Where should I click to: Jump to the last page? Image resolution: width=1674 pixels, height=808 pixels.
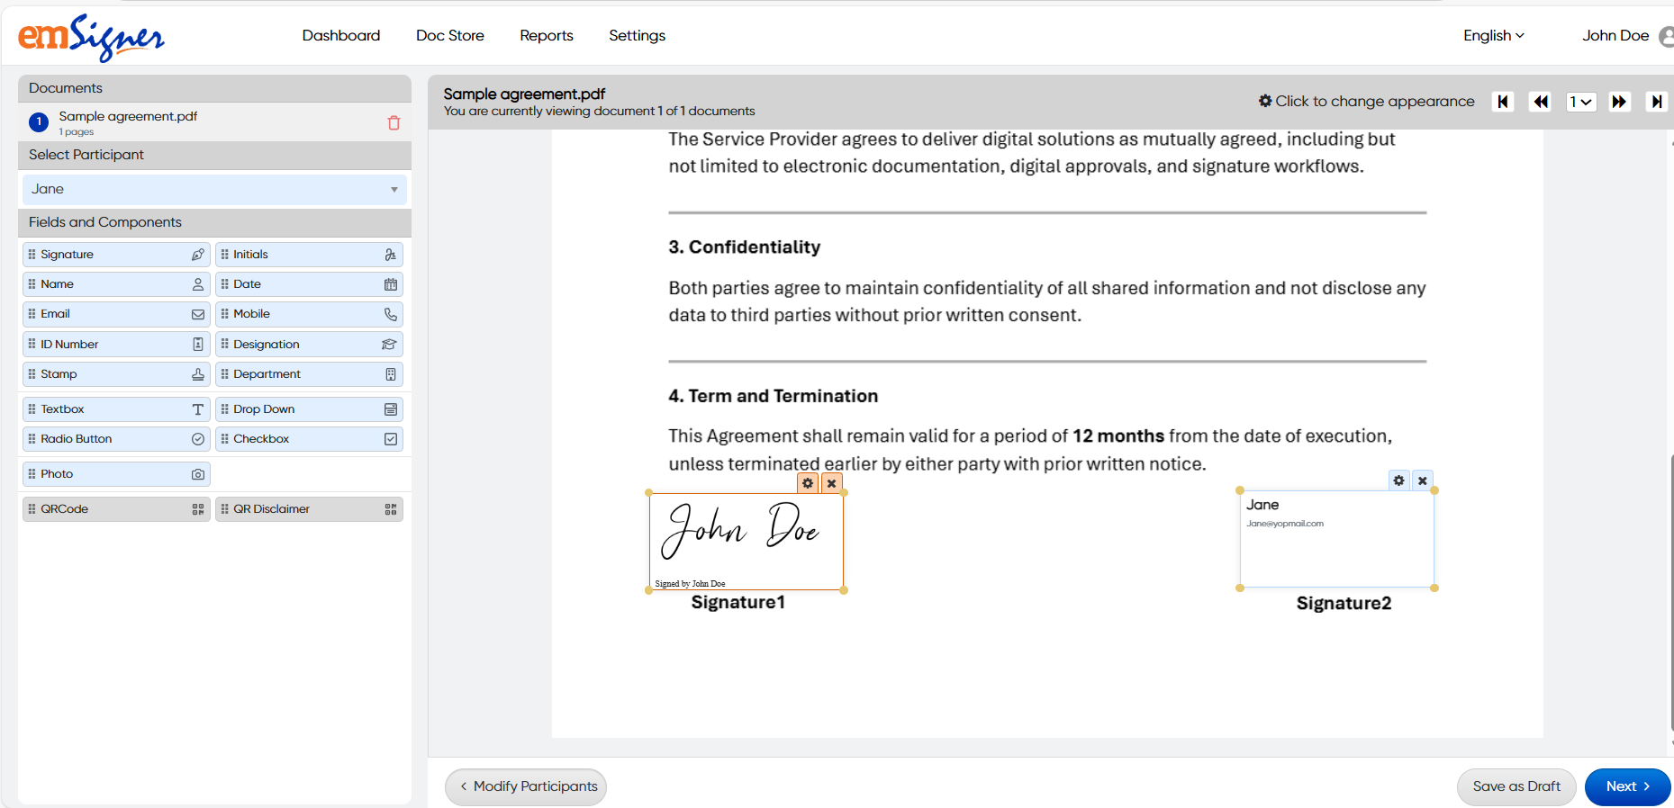pyautogui.click(x=1656, y=102)
